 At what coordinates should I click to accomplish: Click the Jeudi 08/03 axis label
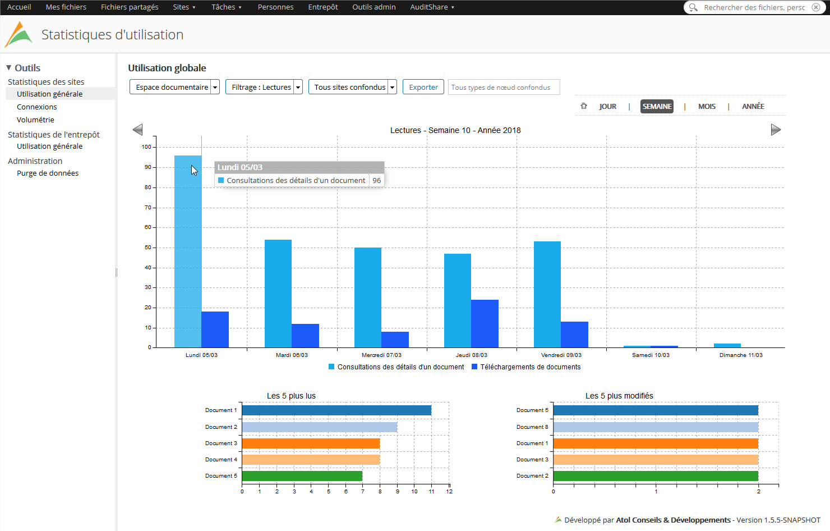point(472,355)
